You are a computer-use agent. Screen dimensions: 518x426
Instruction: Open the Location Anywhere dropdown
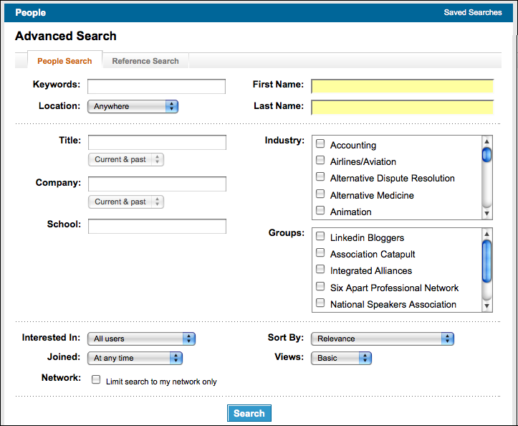133,106
